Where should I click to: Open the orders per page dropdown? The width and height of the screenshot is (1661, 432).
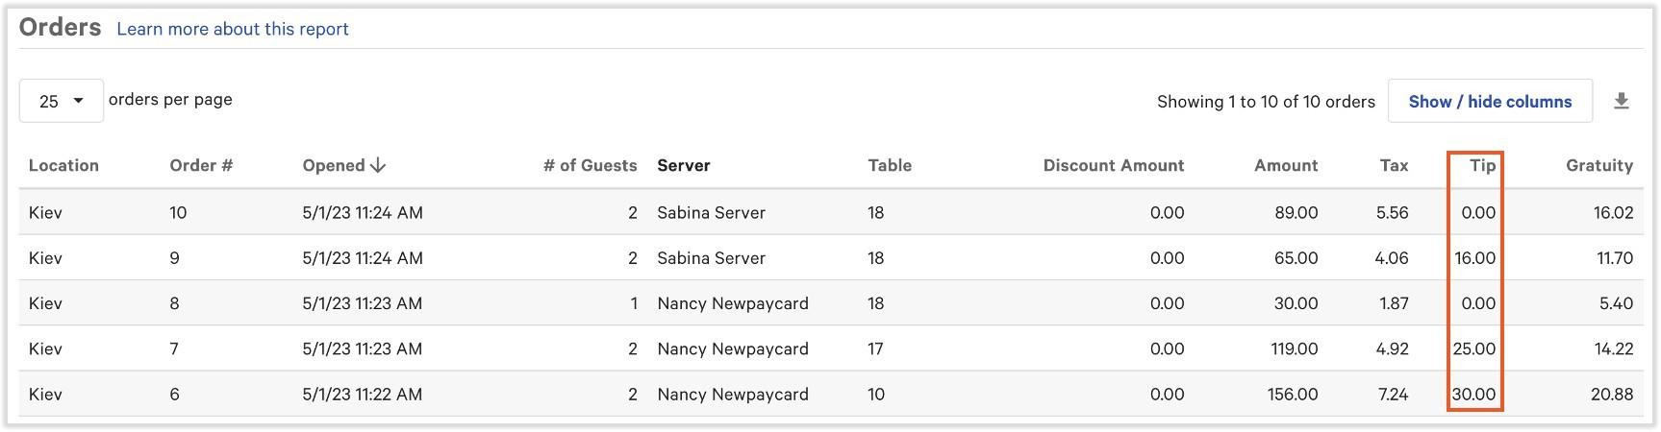click(x=62, y=101)
